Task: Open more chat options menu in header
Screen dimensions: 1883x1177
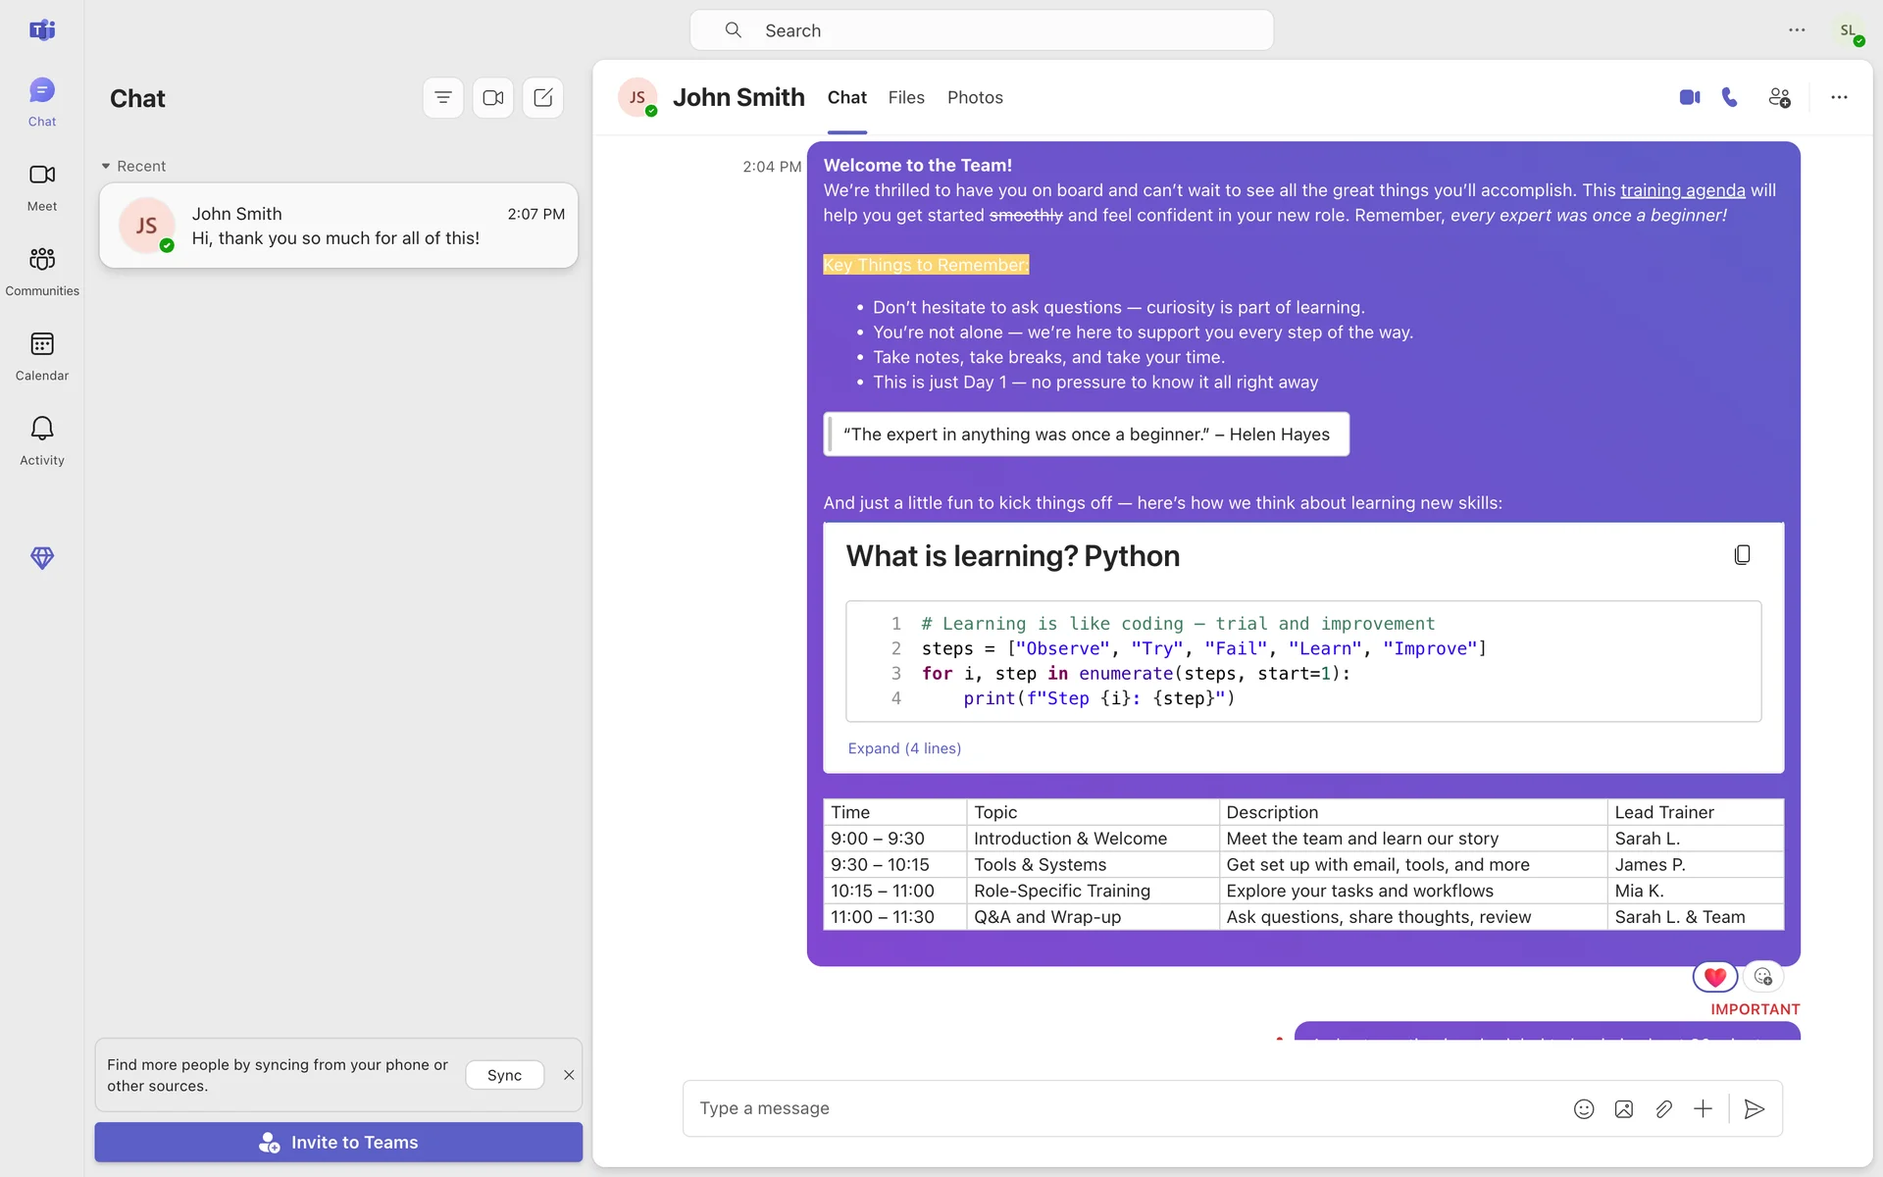Action: 1839,97
